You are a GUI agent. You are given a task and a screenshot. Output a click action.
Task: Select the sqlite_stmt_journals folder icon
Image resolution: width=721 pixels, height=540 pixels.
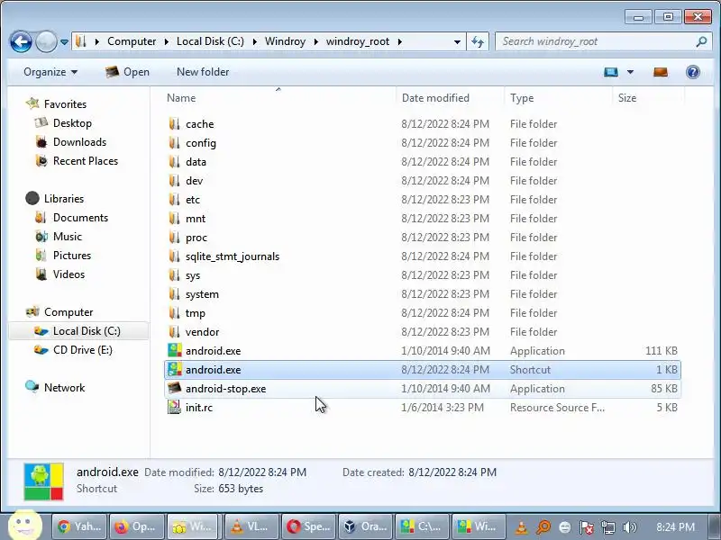coord(174,256)
